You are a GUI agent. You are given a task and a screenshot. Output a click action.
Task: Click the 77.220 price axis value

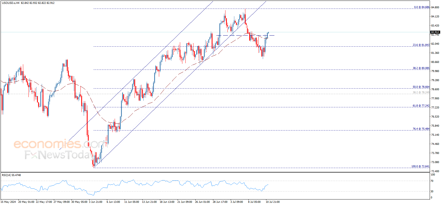435,108
